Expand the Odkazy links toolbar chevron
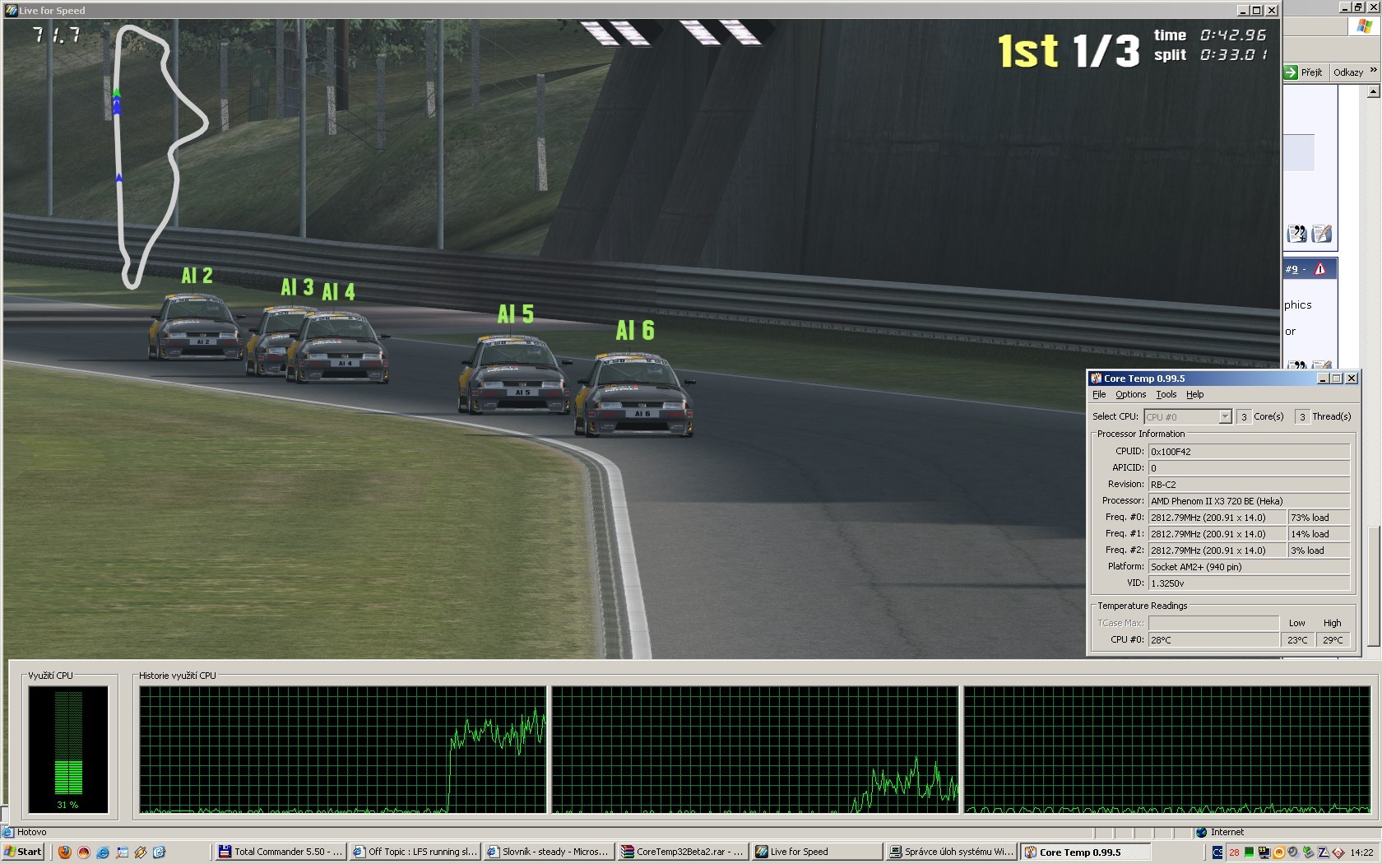Screen dimensions: 1382x864 (1373, 71)
